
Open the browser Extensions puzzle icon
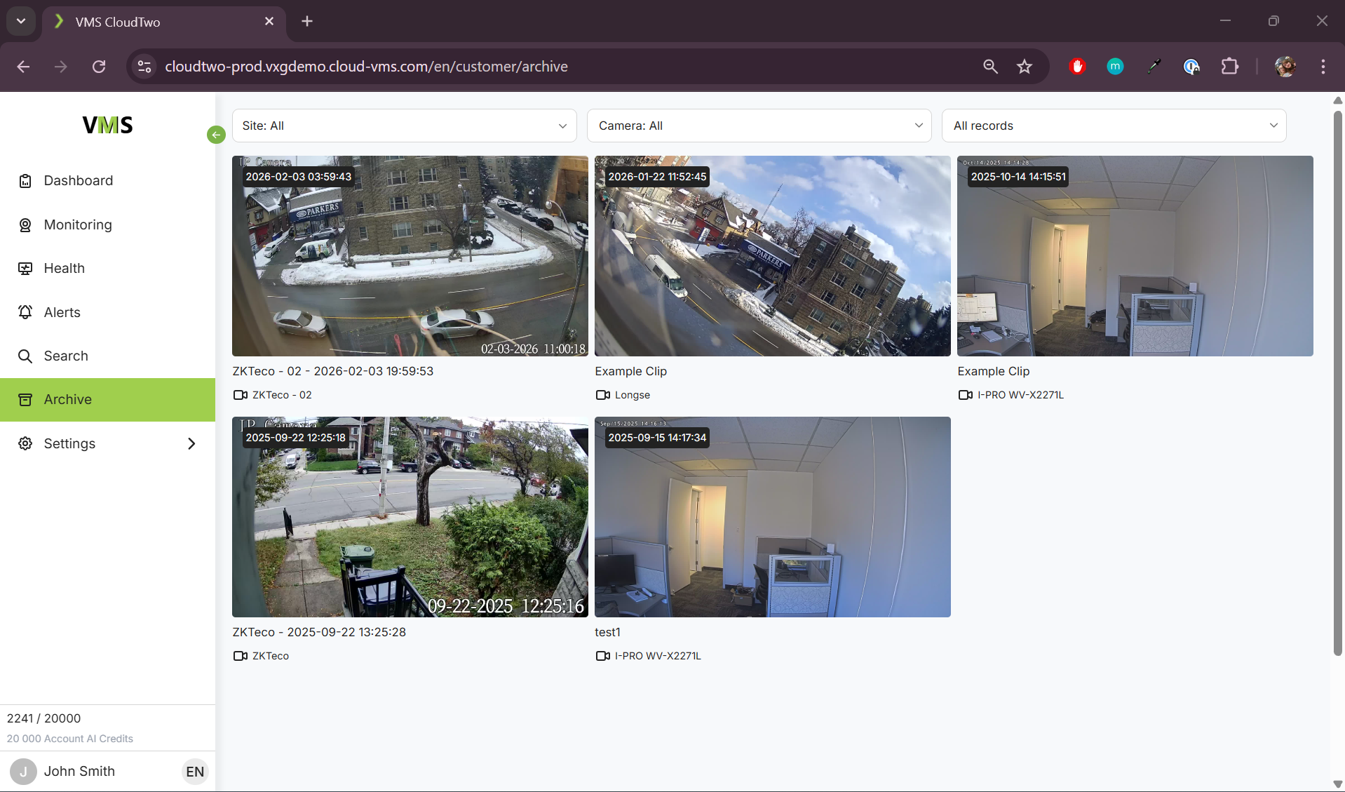pos(1229,67)
